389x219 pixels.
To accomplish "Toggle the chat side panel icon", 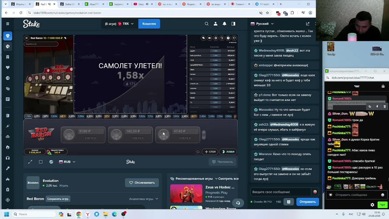I will pos(233,24).
